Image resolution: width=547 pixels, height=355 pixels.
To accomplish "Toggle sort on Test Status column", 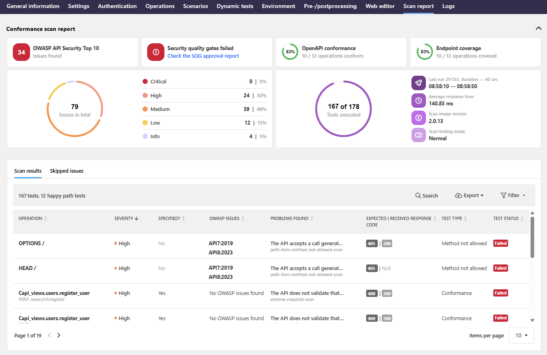I will coord(522,219).
